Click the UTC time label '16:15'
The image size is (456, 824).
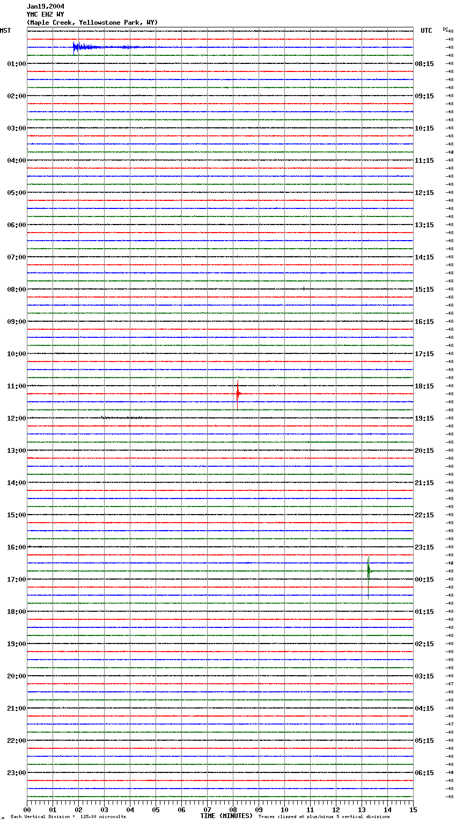(x=424, y=322)
